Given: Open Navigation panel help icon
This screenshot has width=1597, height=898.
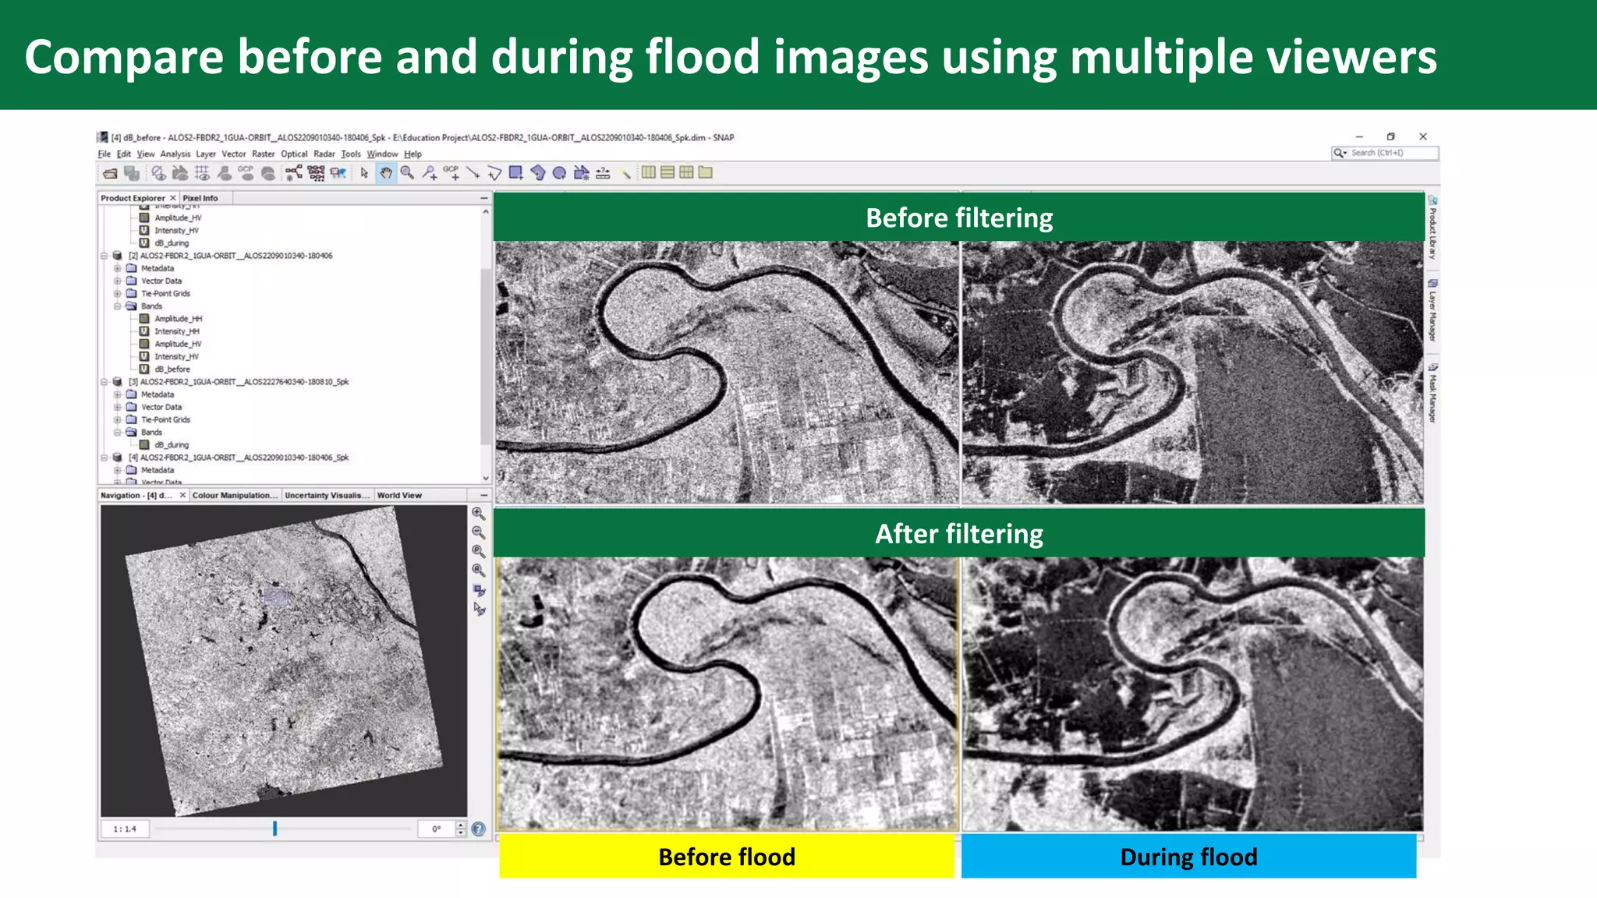Looking at the screenshot, I should (479, 829).
